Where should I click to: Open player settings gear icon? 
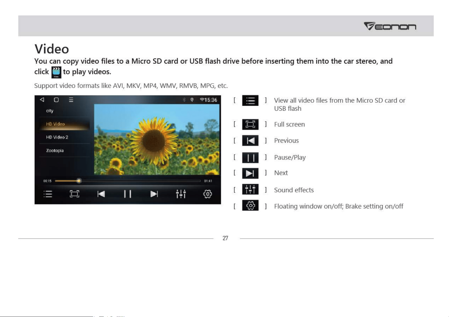[x=208, y=194]
